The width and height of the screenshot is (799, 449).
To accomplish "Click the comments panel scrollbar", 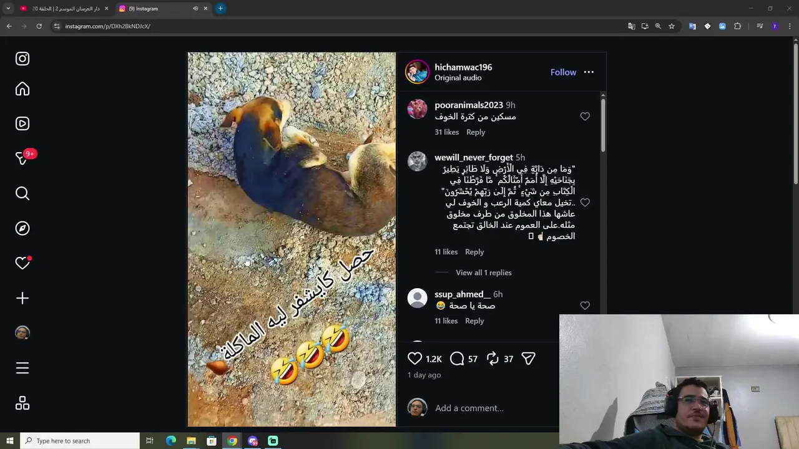I will pos(603,122).
